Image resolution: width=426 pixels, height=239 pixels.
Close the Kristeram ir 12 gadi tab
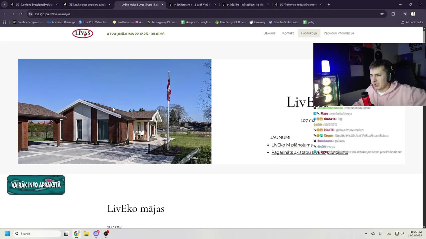coord(215,5)
